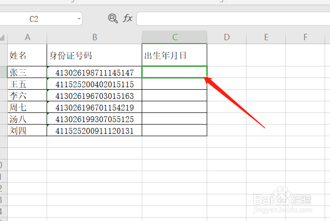This screenshot has width=330, height=221.
Task: Select the cell containing 汤八
Action: [x=27, y=119]
